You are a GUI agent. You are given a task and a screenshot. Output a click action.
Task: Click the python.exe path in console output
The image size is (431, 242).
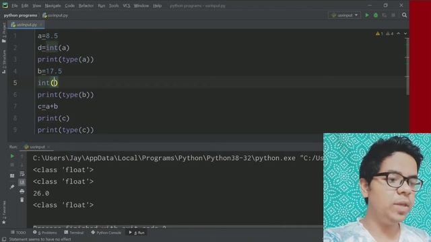click(164, 159)
